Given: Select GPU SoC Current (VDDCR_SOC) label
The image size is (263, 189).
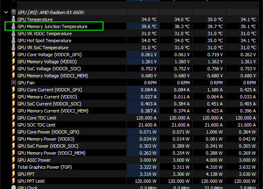Looking at the screenshot, I should 49,104.
